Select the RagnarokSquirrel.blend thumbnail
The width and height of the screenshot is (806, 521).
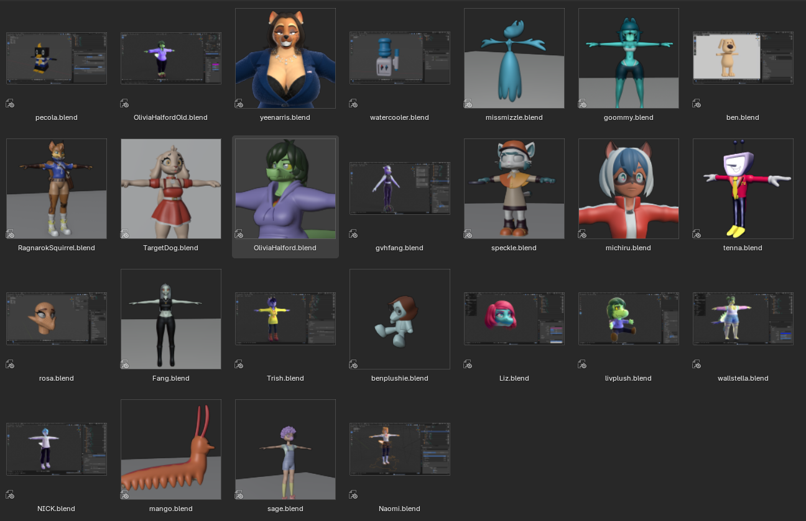coord(57,189)
